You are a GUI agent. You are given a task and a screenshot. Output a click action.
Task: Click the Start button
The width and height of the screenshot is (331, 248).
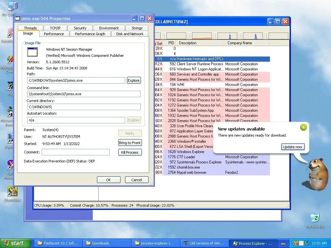15,243
